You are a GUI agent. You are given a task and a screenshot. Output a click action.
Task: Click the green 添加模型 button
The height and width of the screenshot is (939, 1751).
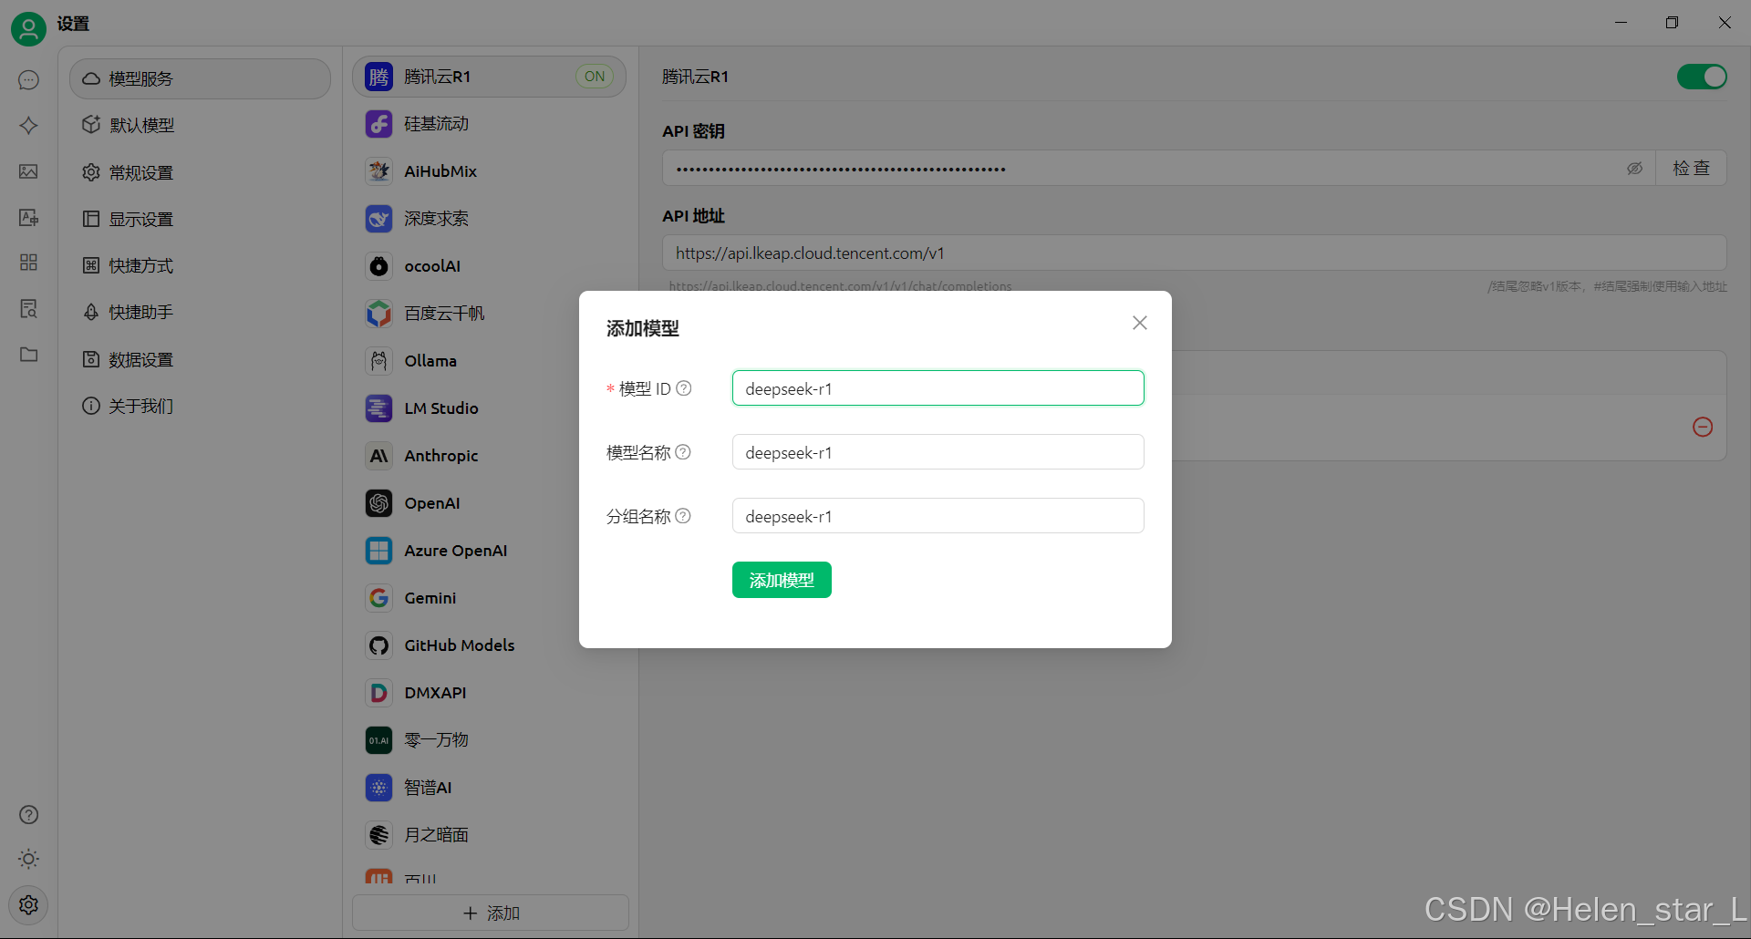click(782, 580)
